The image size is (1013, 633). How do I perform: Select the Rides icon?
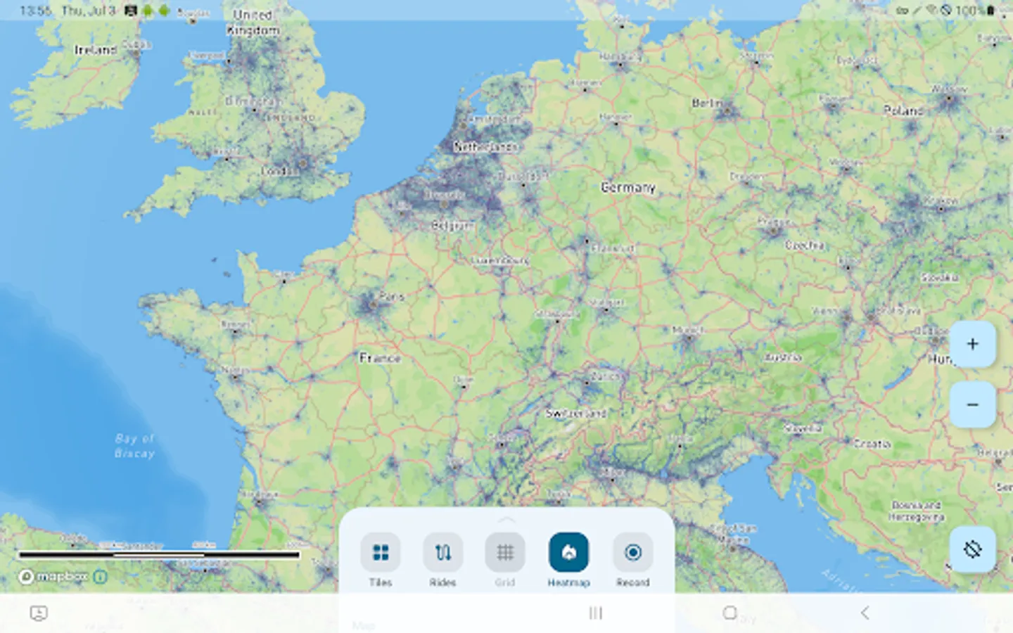(x=442, y=553)
